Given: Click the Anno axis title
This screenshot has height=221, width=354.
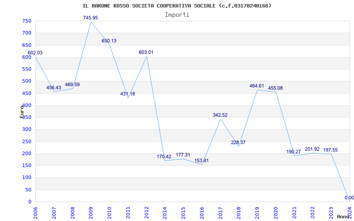Looking at the screenshot, I should click(343, 217).
